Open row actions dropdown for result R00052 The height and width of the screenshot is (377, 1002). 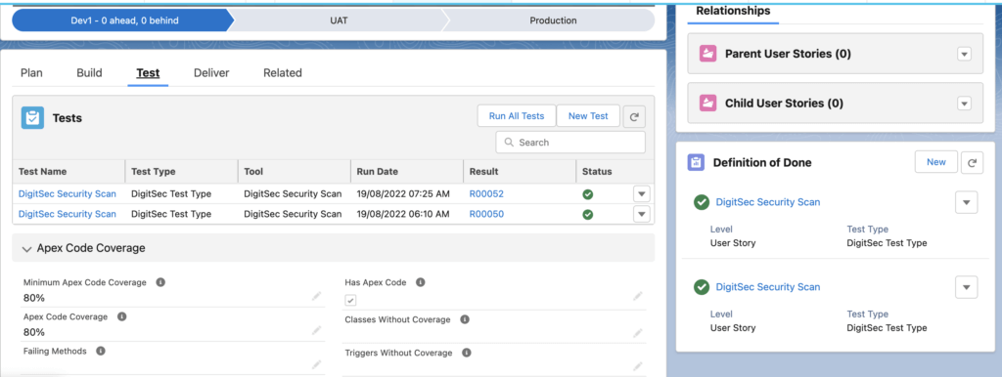(x=642, y=194)
